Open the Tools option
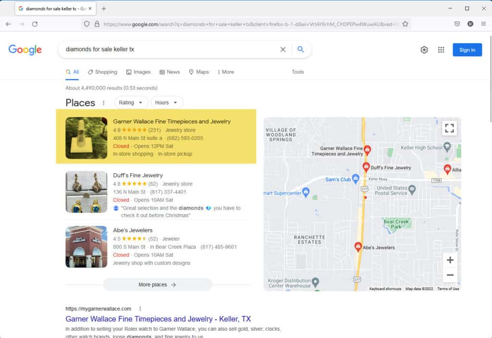This screenshot has width=492, height=338. click(x=298, y=72)
